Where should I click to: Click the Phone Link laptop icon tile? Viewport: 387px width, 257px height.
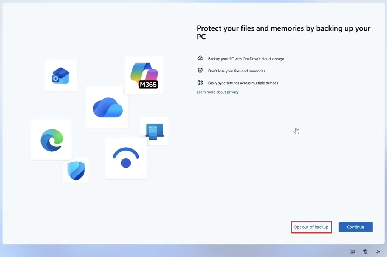[154, 131]
